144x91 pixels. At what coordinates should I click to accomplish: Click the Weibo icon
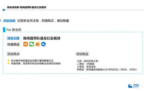[x=37, y=44]
